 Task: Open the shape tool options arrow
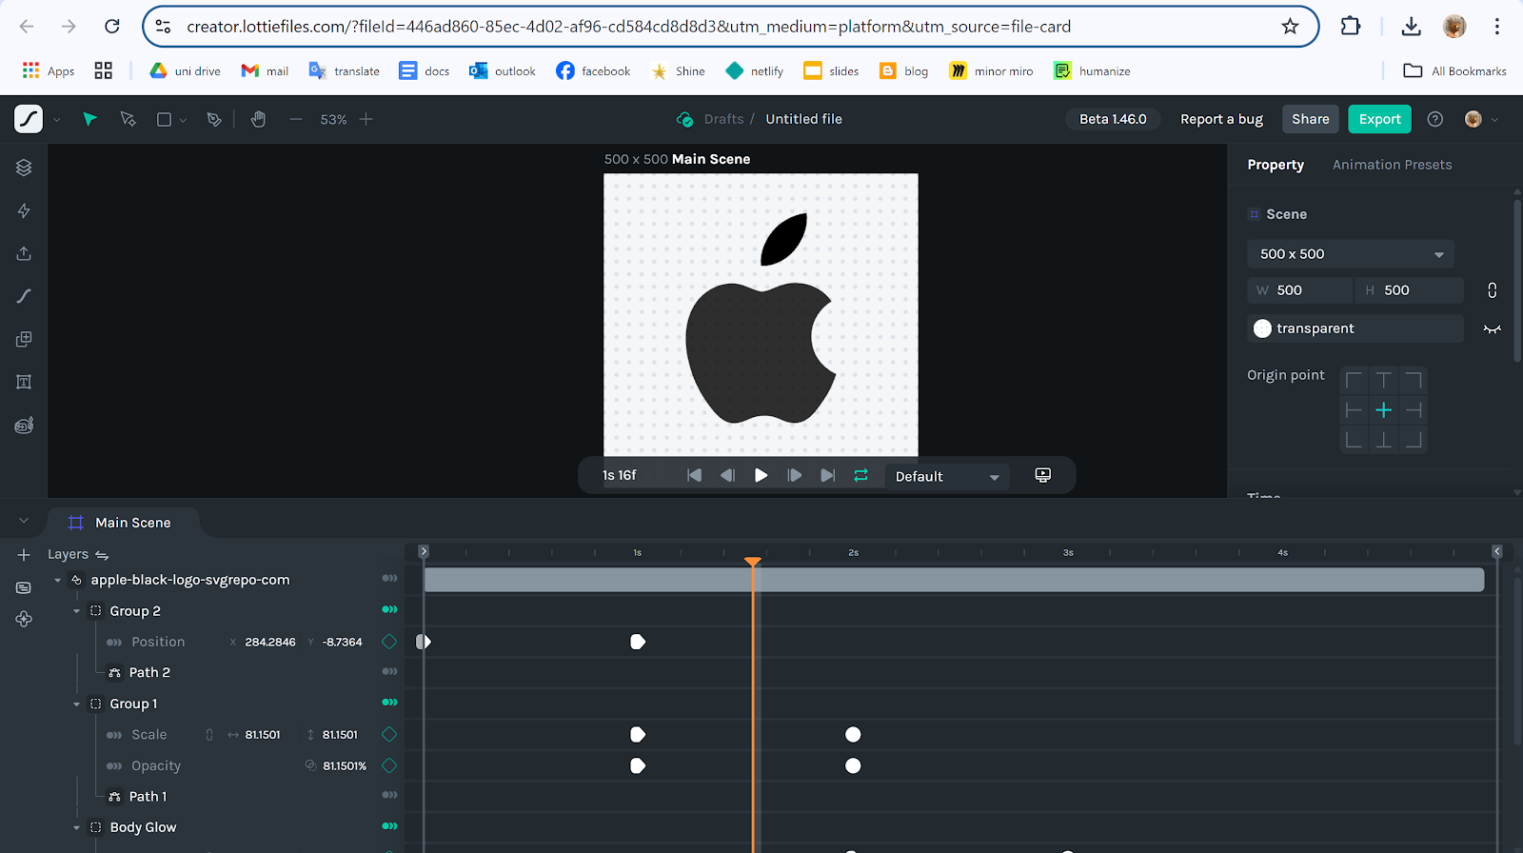pos(183,120)
